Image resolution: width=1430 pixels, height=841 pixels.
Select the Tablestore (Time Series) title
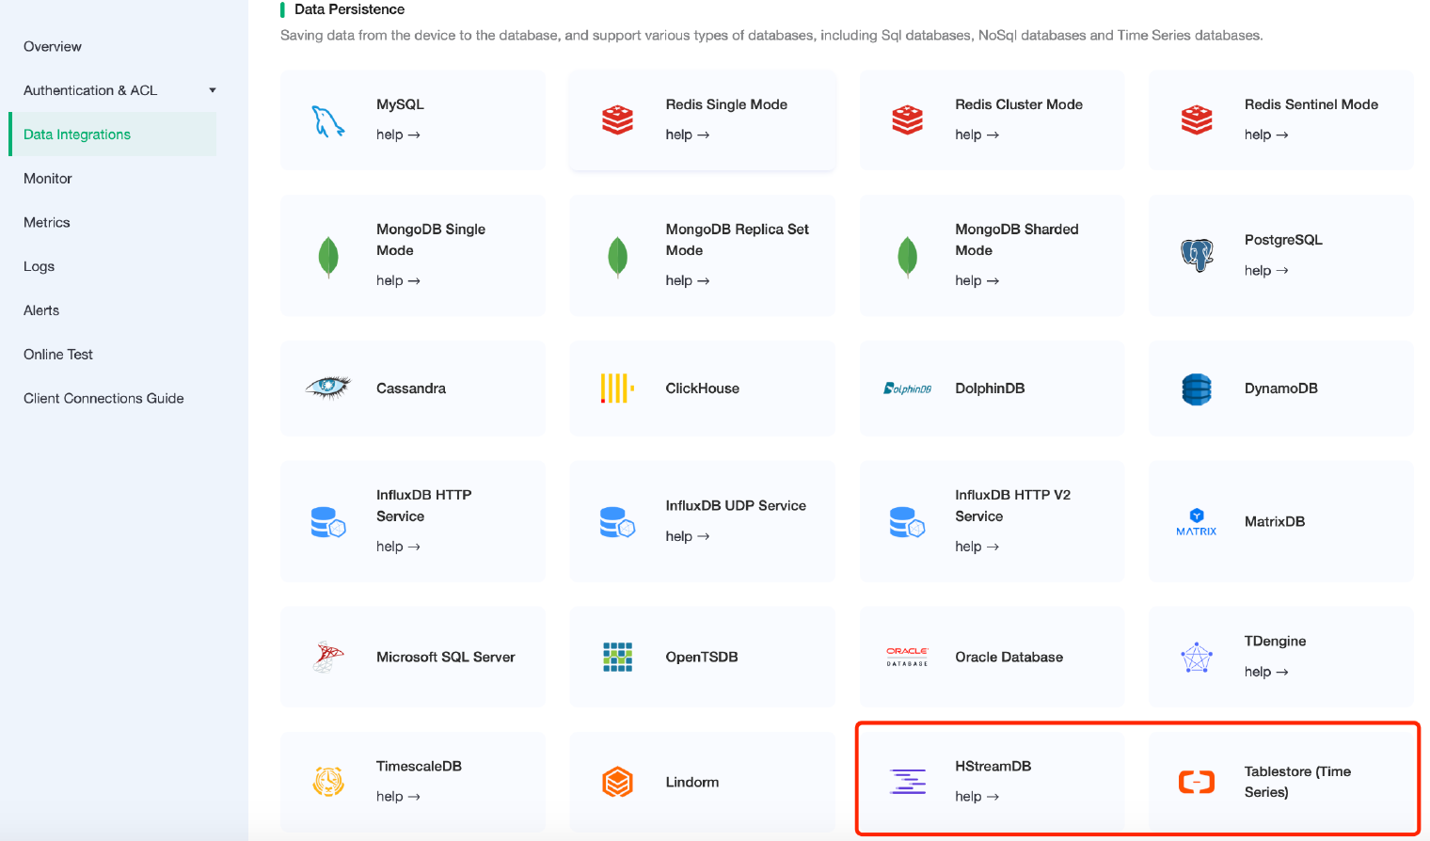(x=1297, y=782)
